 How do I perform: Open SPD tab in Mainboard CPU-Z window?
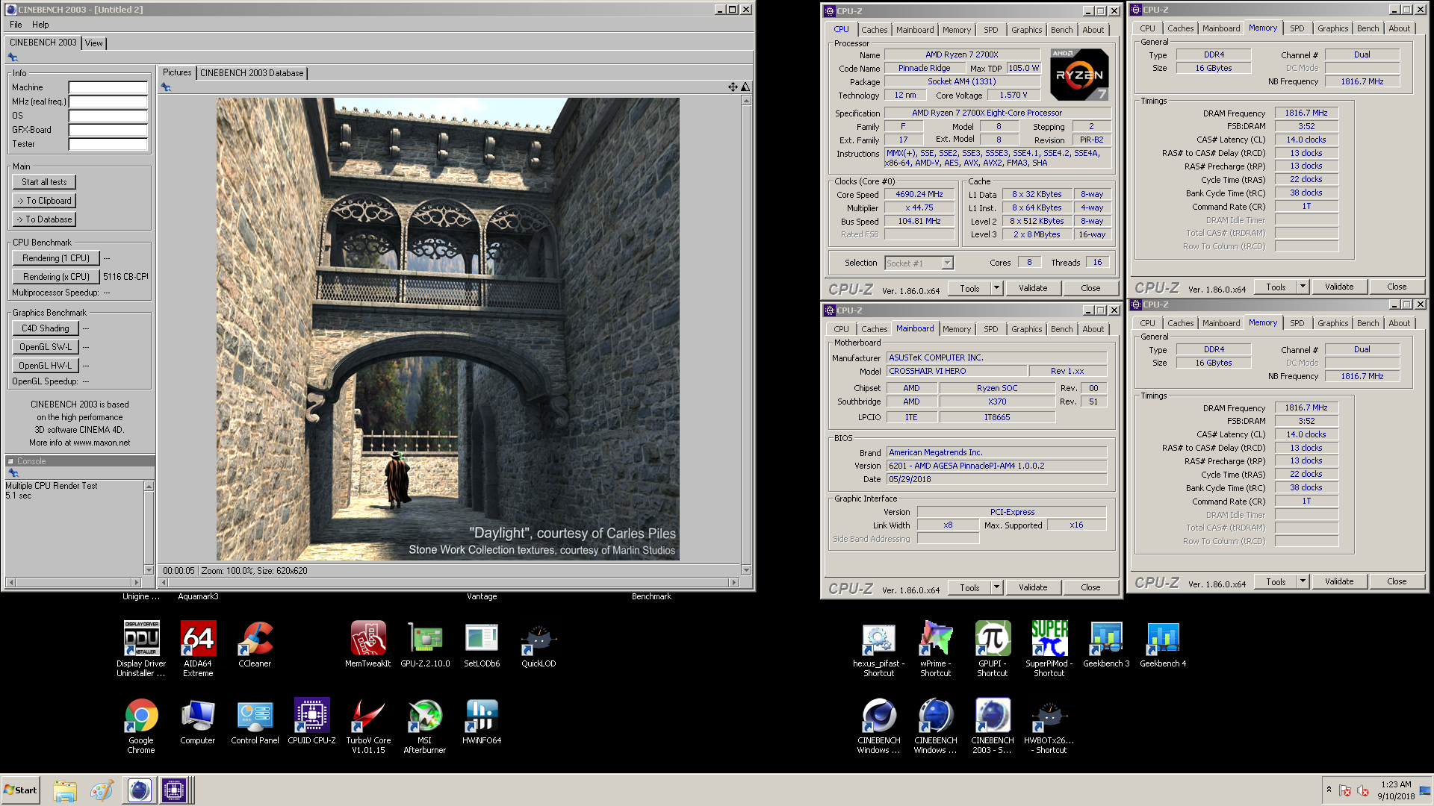click(x=990, y=329)
